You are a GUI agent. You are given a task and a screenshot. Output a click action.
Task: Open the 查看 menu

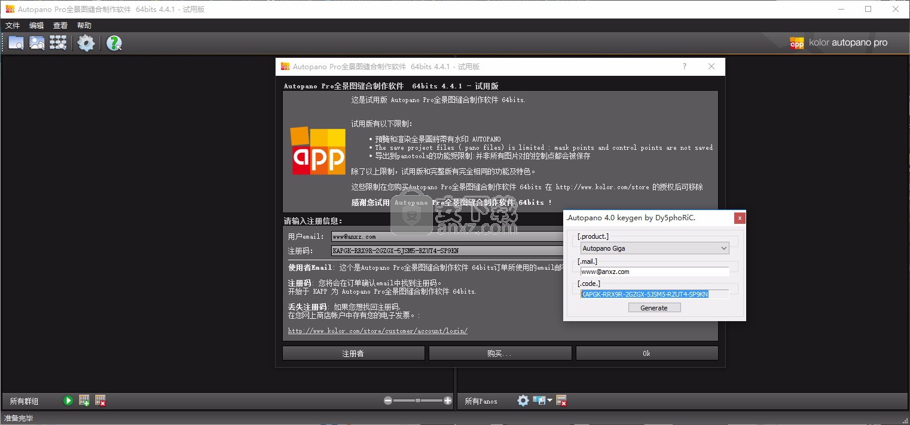click(60, 26)
